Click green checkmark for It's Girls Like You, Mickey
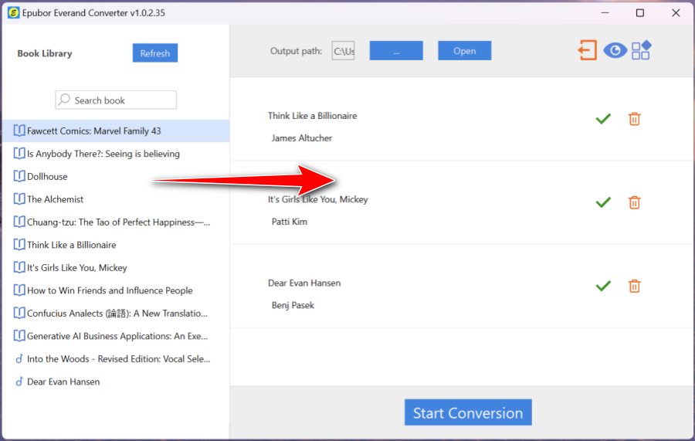The image size is (695, 441). point(603,202)
